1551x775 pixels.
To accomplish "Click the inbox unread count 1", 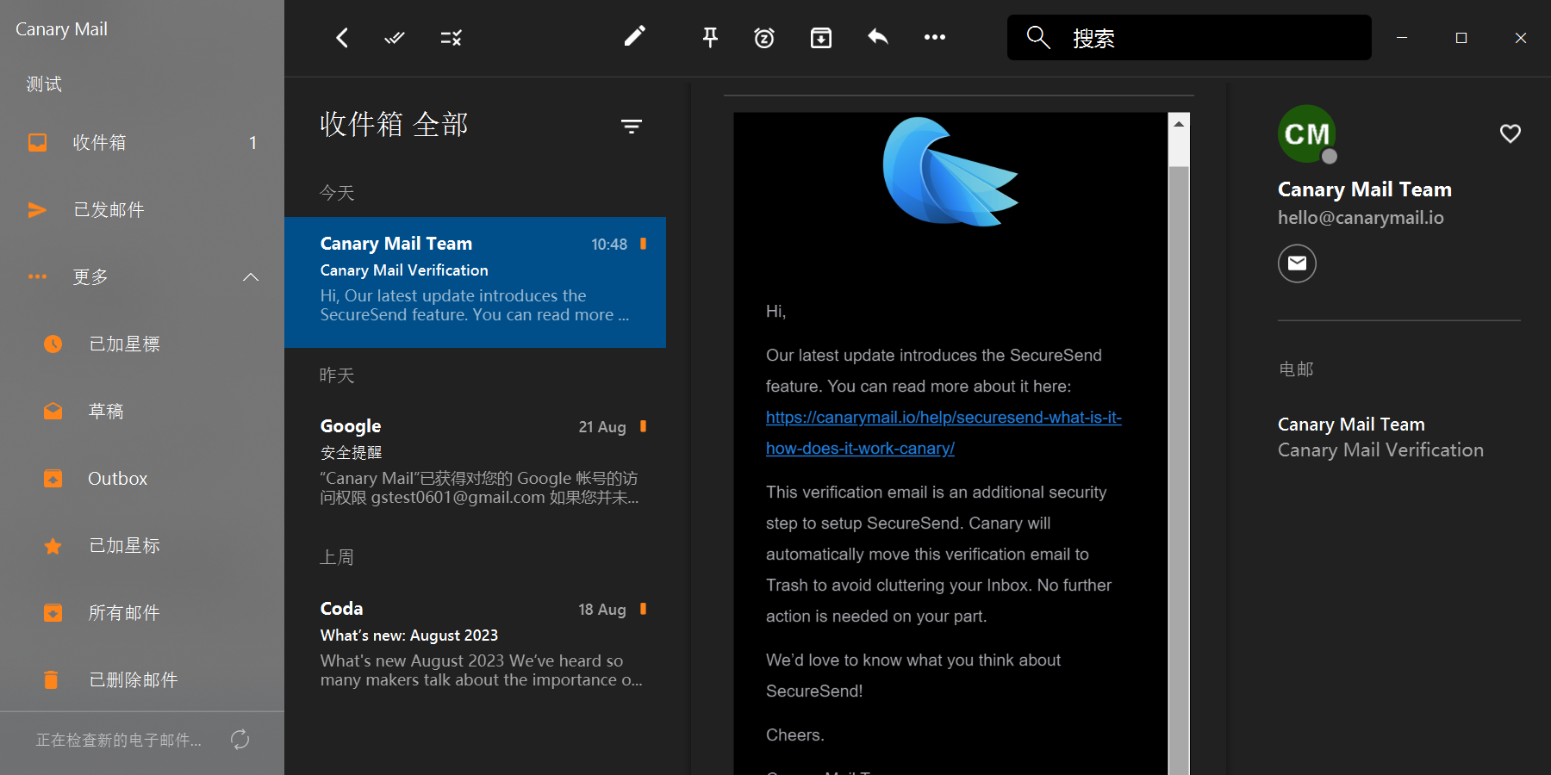I will (252, 143).
